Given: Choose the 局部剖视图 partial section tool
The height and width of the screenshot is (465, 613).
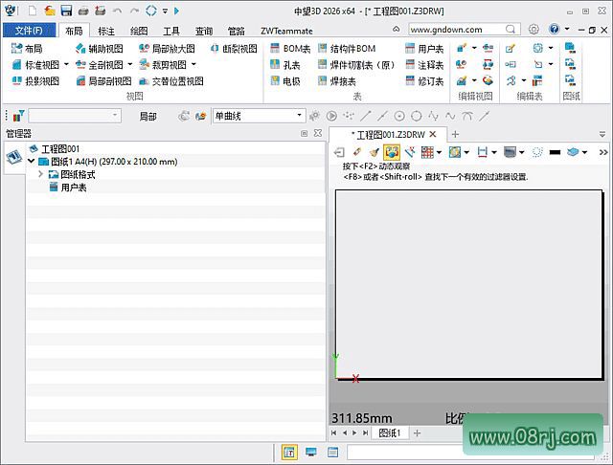Looking at the screenshot, I should [x=104, y=80].
